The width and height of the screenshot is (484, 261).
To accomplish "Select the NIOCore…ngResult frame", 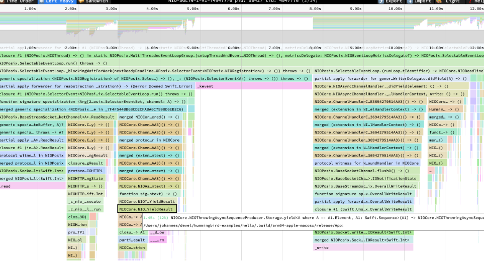I will coord(90,156).
